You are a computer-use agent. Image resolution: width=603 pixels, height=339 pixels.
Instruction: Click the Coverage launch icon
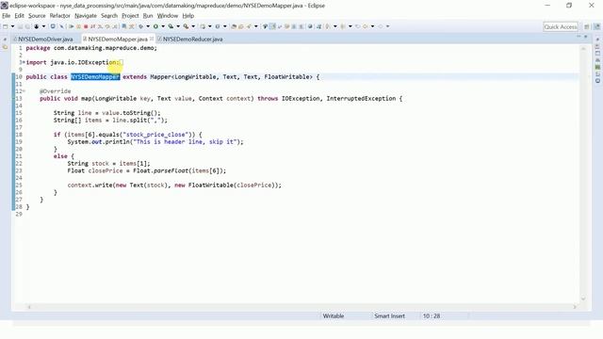pyautogui.click(x=171, y=26)
